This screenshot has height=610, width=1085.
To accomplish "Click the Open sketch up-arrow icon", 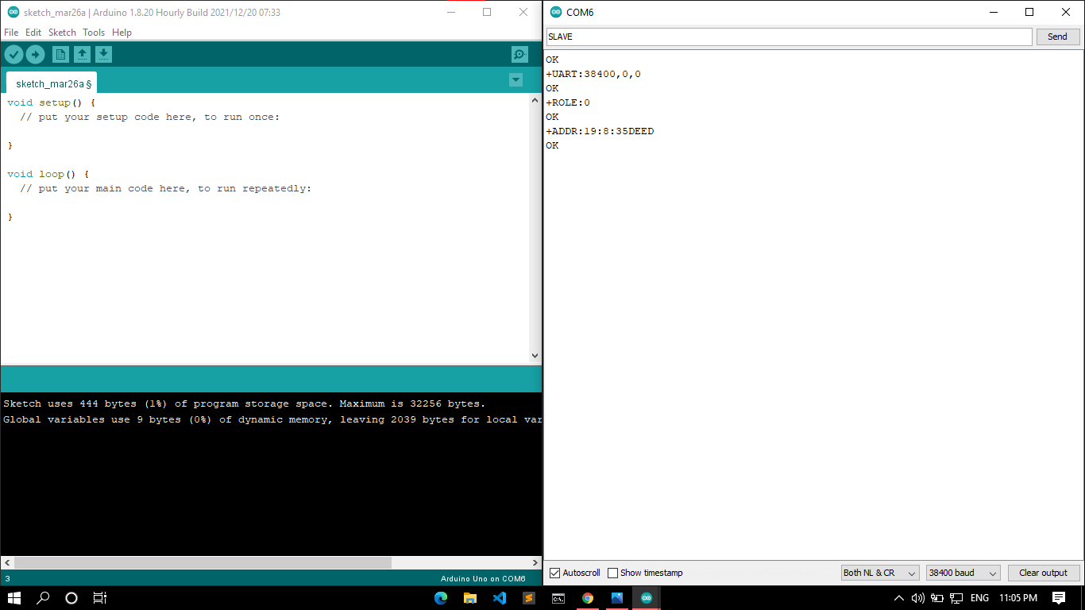I will [82, 54].
